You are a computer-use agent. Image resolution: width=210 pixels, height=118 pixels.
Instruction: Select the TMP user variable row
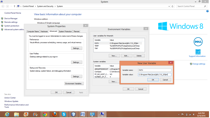pyautogui.click(x=118, y=49)
